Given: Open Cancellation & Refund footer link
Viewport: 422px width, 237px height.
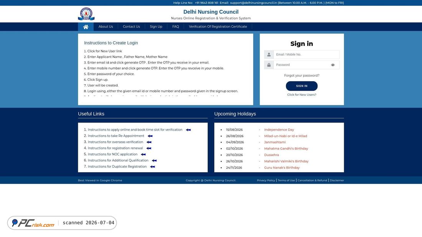Looking at the screenshot, I should [x=312, y=180].
